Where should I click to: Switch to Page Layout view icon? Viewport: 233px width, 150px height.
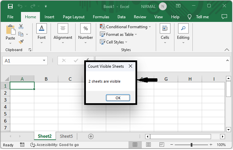tap(148, 144)
